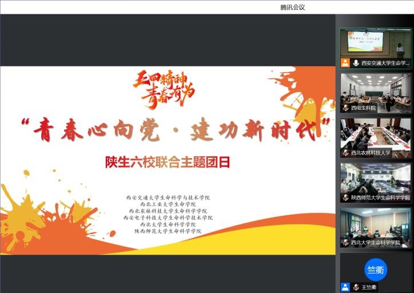414x293 pixels.
Task: Click the 西电生科院 name label
Action: click(364, 108)
